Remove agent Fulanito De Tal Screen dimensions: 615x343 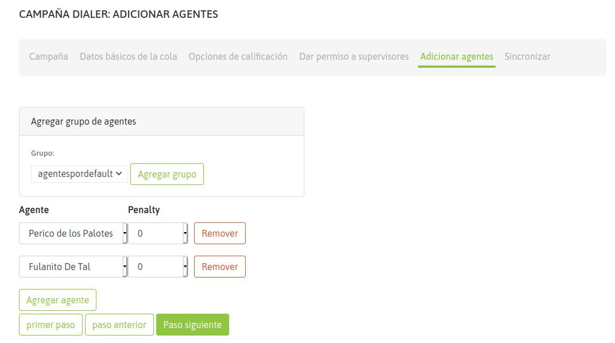point(219,267)
